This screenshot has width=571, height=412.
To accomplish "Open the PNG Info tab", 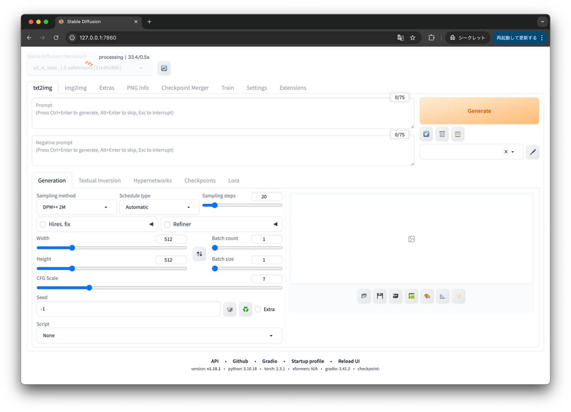I will coord(138,88).
